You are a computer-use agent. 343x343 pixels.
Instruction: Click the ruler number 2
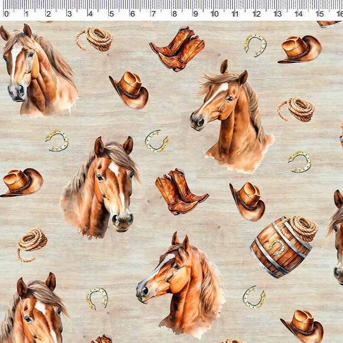point(49,14)
